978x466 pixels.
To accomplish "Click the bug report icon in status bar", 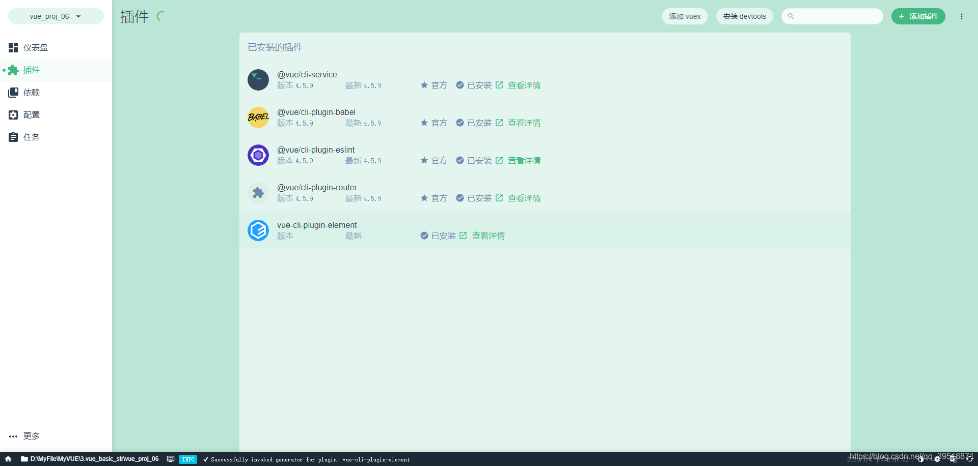I will (937, 459).
